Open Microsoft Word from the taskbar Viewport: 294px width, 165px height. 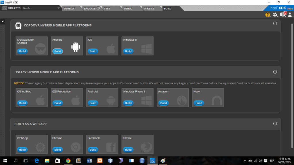tap(89, 161)
